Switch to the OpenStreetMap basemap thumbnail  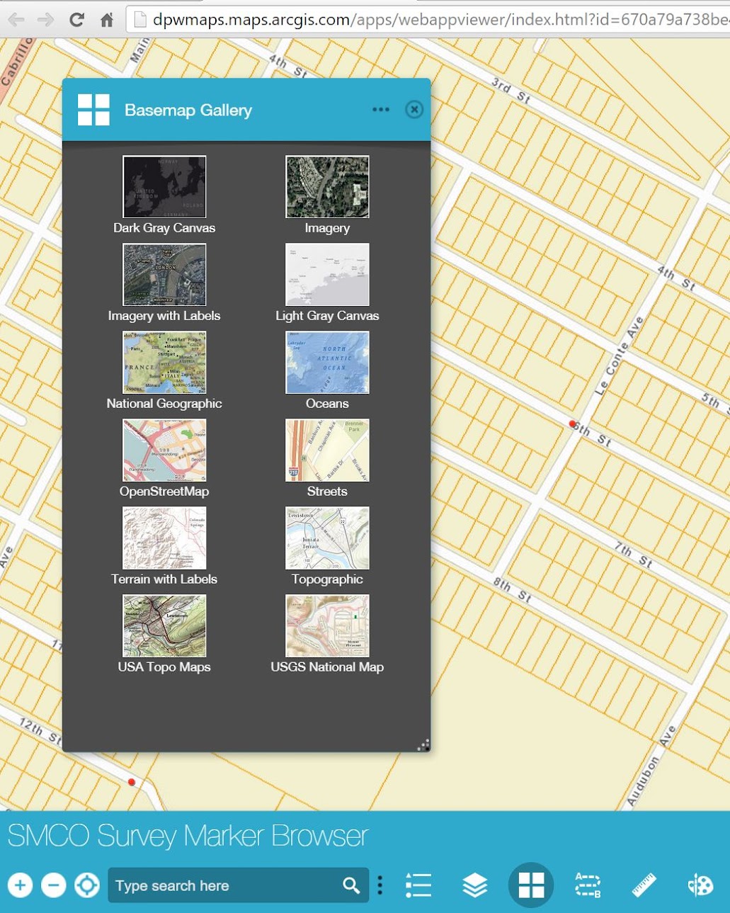tap(164, 450)
